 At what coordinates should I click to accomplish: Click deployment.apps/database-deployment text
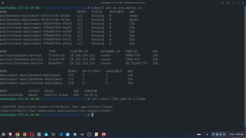[x=31, y=79]
